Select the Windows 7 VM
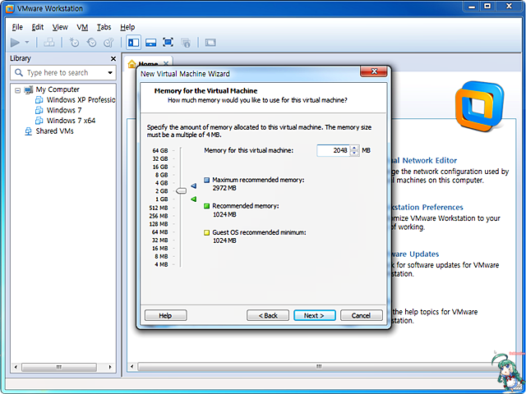The width and height of the screenshot is (526, 394). point(64,110)
